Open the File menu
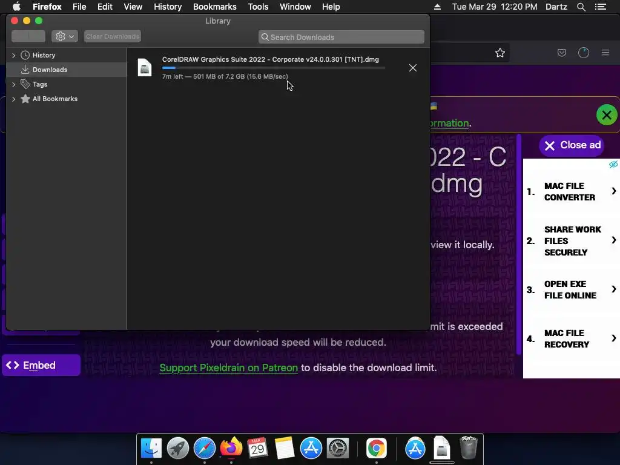620x465 pixels. pos(79,7)
